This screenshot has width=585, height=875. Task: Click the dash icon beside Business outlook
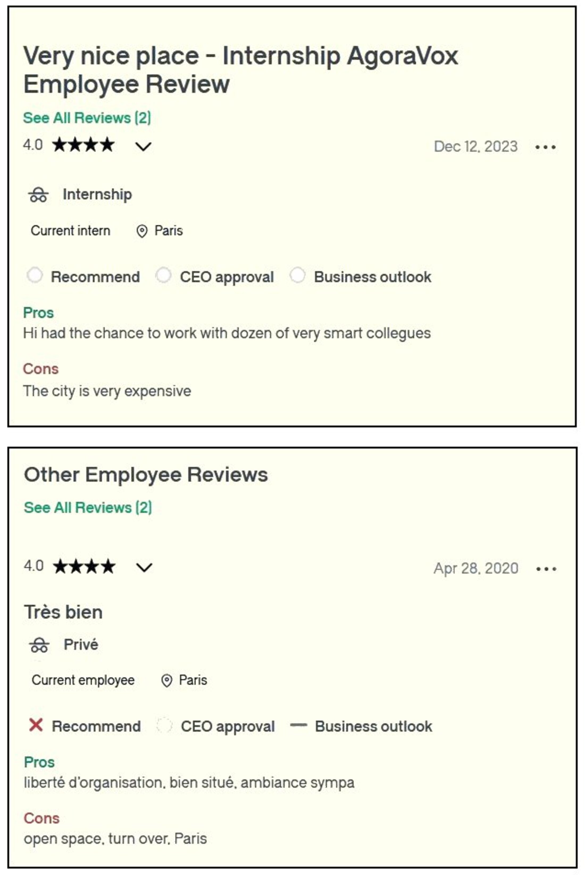(x=298, y=725)
